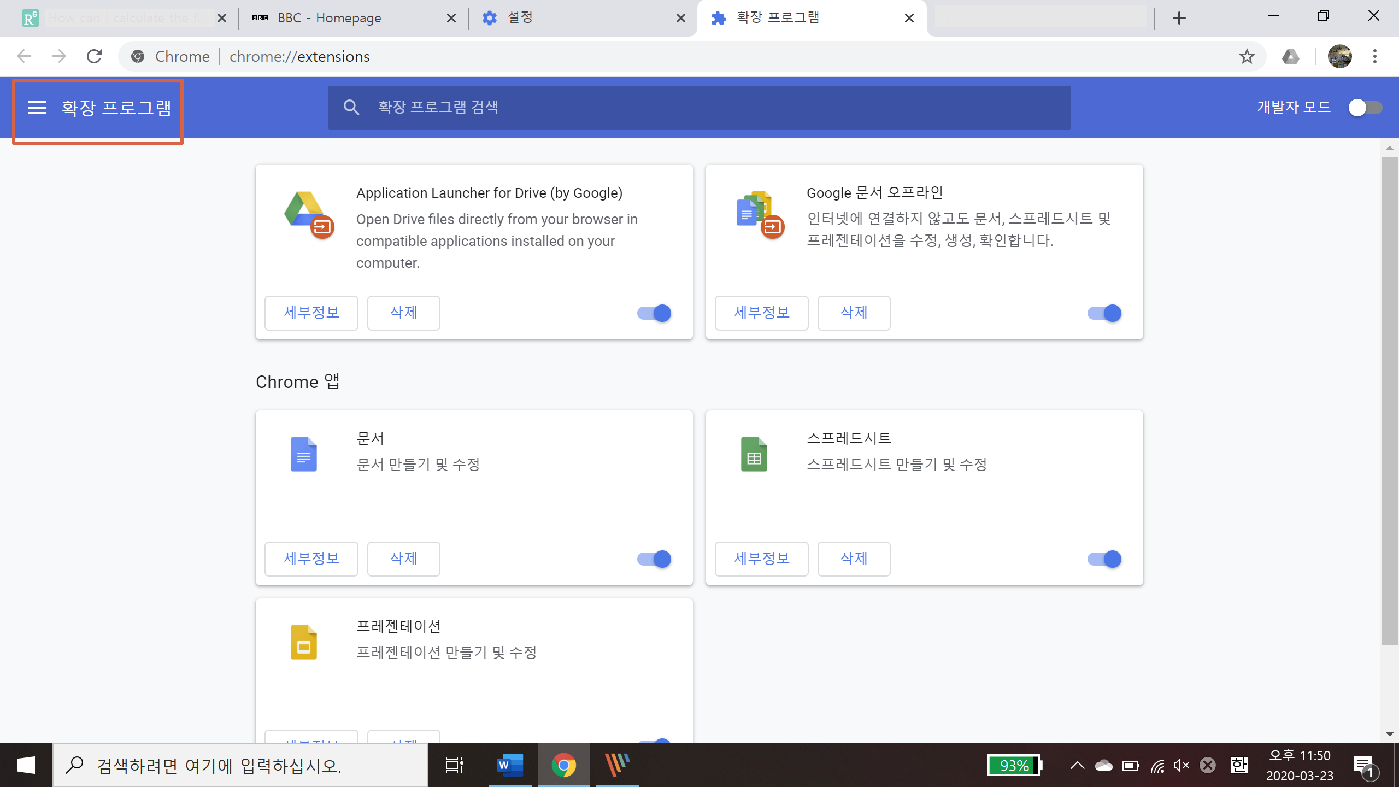Click the reload page icon
Image resolution: width=1399 pixels, height=787 pixels.
coord(94,57)
